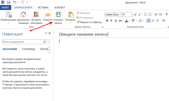Open the Буфер обмена dialog launcher

(102, 27)
